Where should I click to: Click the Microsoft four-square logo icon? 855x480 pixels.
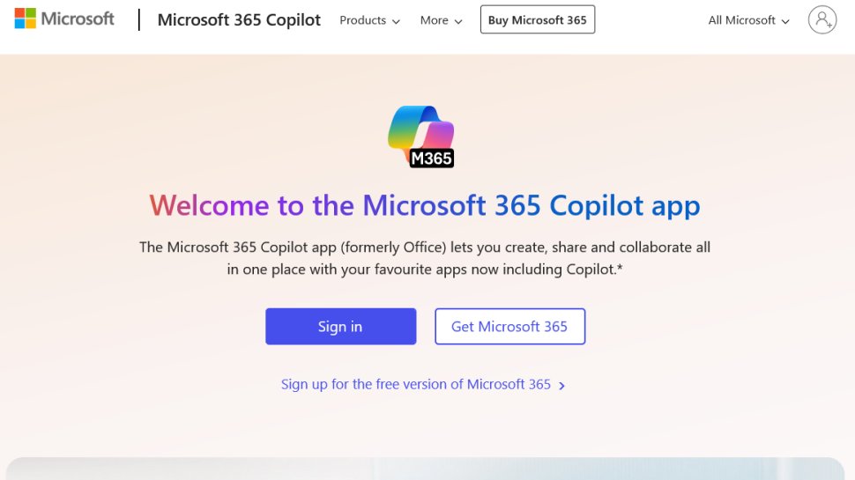[25, 18]
